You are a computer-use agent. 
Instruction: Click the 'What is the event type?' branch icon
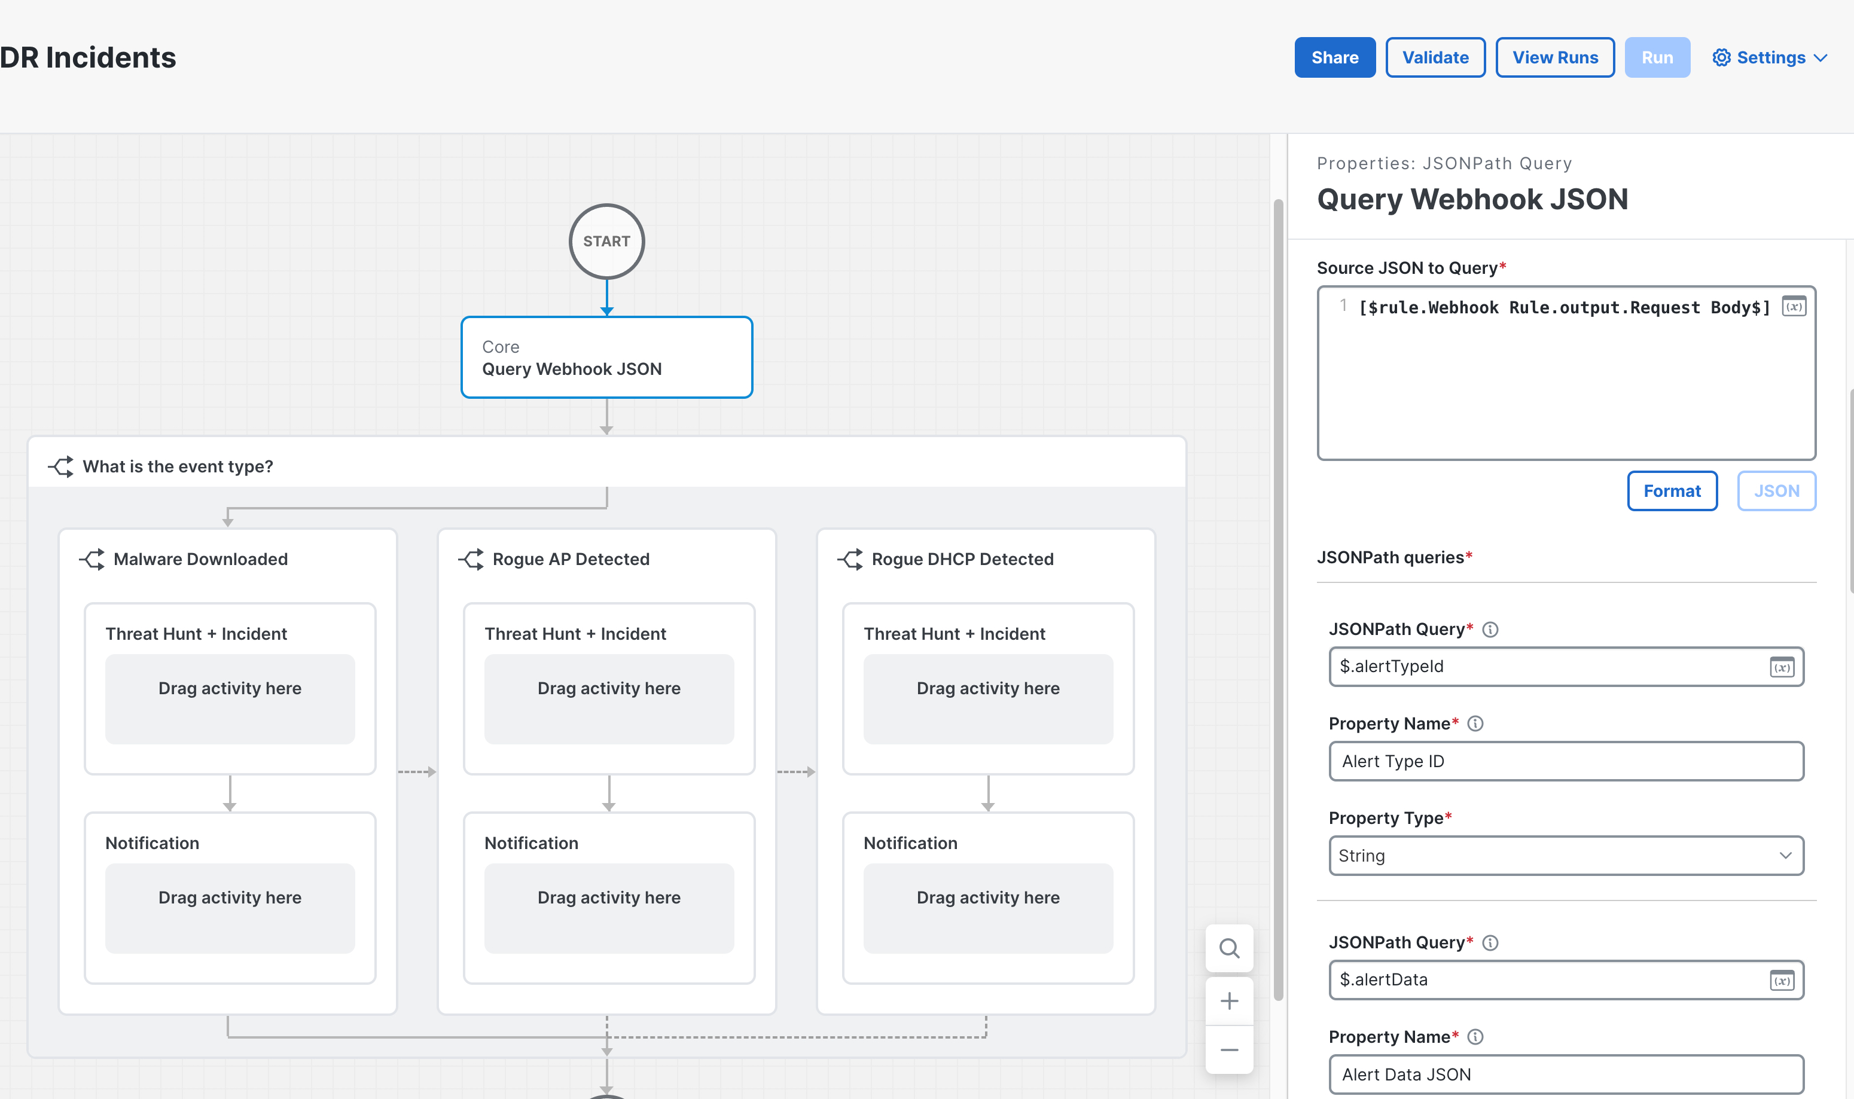tap(62, 466)
